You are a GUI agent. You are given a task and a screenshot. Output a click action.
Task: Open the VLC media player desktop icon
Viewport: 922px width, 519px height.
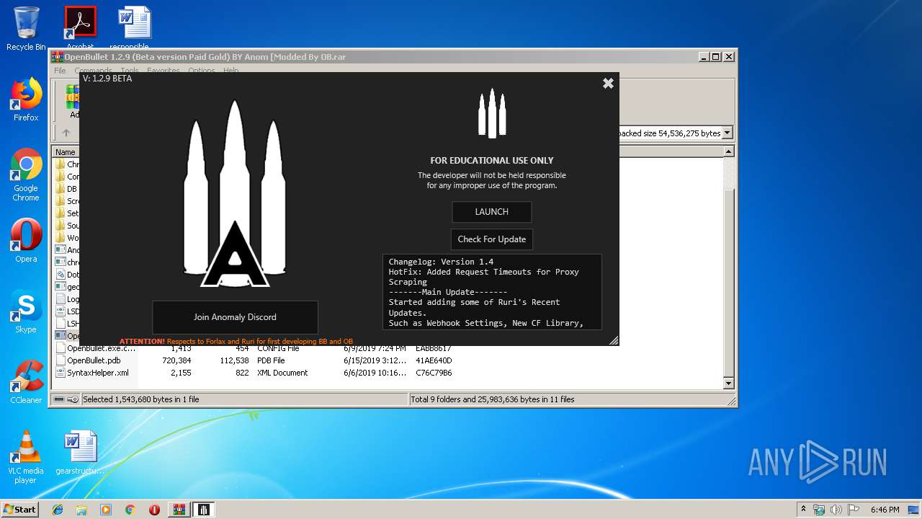pos(26,457)
